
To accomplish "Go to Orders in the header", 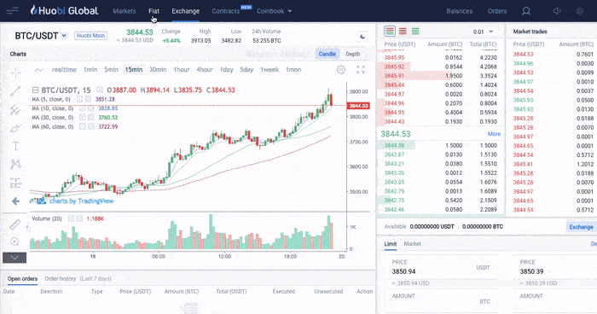I will click(497, 11).
